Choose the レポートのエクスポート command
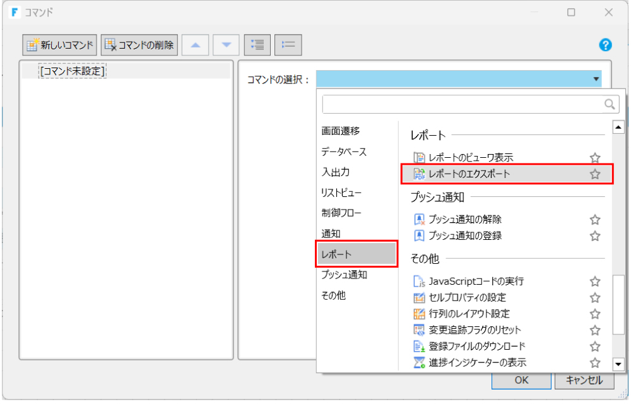This screenshot has height=404, width=631. pyautogui.click(x=470, y=174)
